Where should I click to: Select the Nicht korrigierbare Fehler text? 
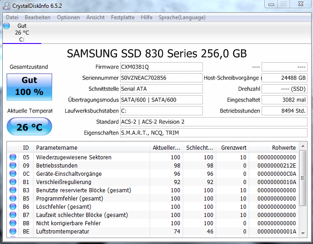(x=68, y=223)
